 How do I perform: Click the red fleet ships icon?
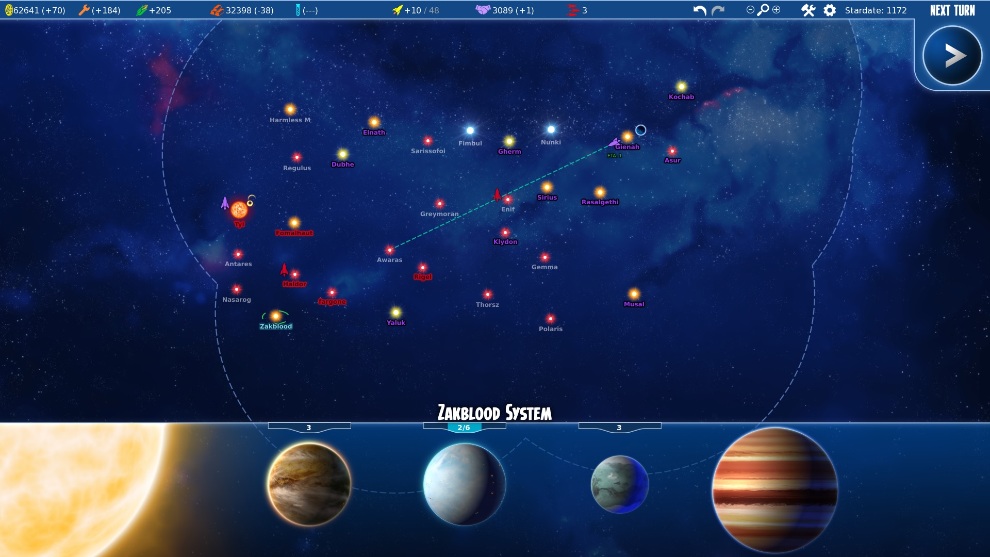click(x=573, y=10)
